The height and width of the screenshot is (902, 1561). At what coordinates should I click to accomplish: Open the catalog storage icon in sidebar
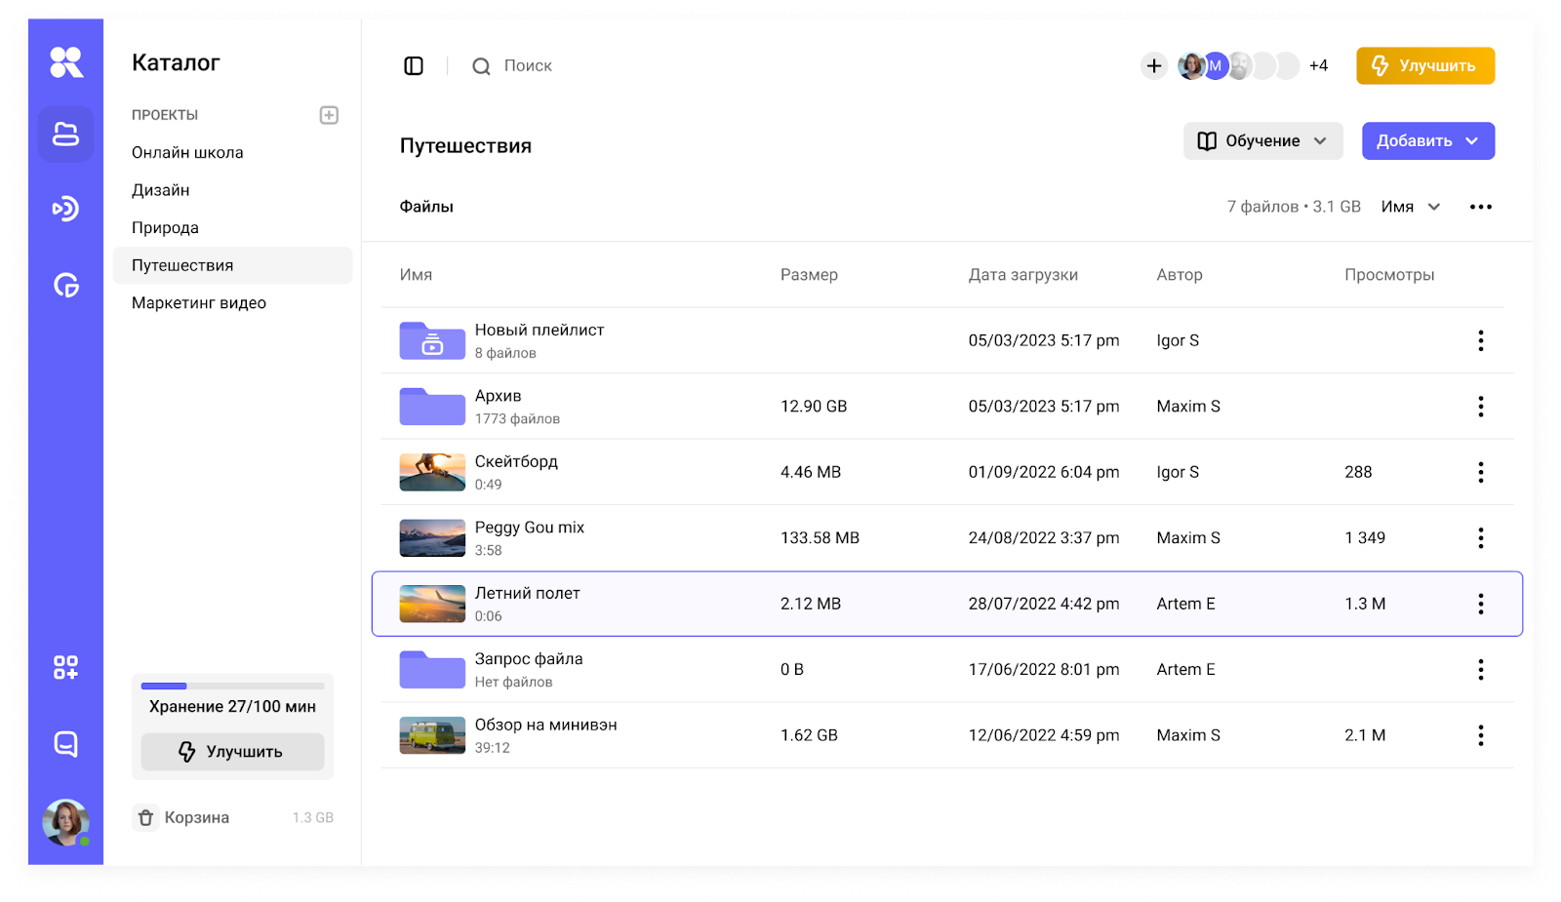[x=65, y=134]
